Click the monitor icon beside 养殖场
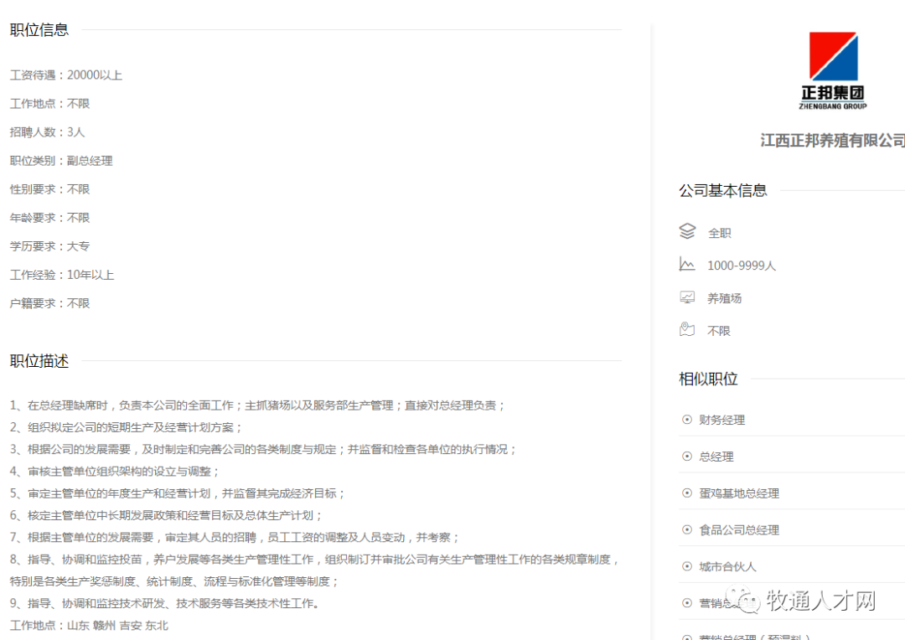This screenshot has width=905, height=640. pyautogui.click(x=687, y=297)
